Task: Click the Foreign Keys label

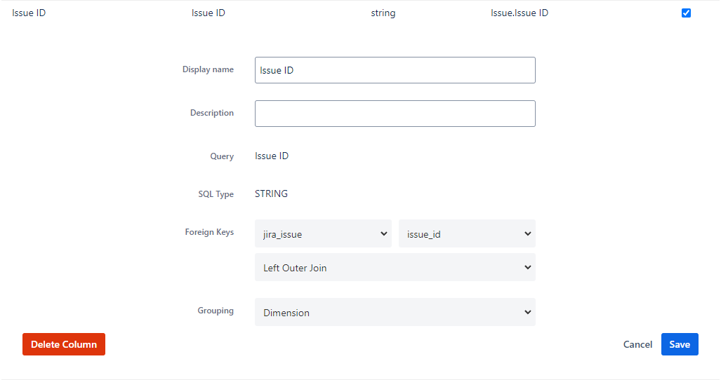Action: point(209,232)
